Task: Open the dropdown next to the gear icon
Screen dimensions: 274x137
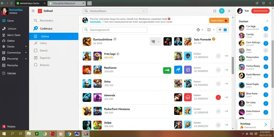Action: (x=202, y=30)
